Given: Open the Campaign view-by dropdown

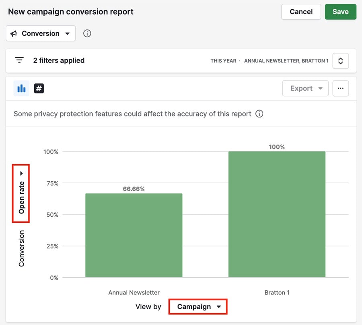Looking at the screenshot, I should click(x=197, y=306).
